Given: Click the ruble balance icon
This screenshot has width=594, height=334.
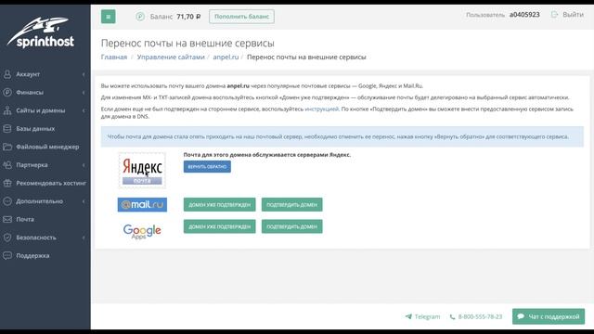Looking at the screenshot, I should pos(140,17).
